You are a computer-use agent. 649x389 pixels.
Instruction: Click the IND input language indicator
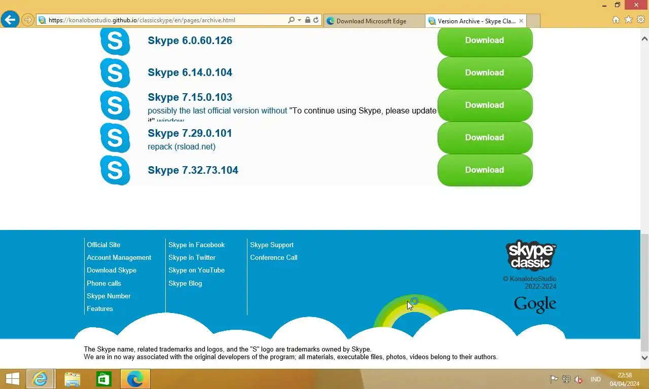point(596,379)
